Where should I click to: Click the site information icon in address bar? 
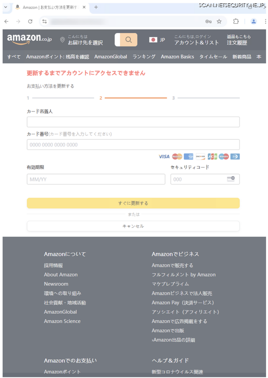[x=45, y=21]
